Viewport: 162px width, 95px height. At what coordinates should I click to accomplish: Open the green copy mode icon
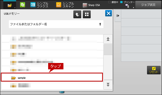(22, 5)
